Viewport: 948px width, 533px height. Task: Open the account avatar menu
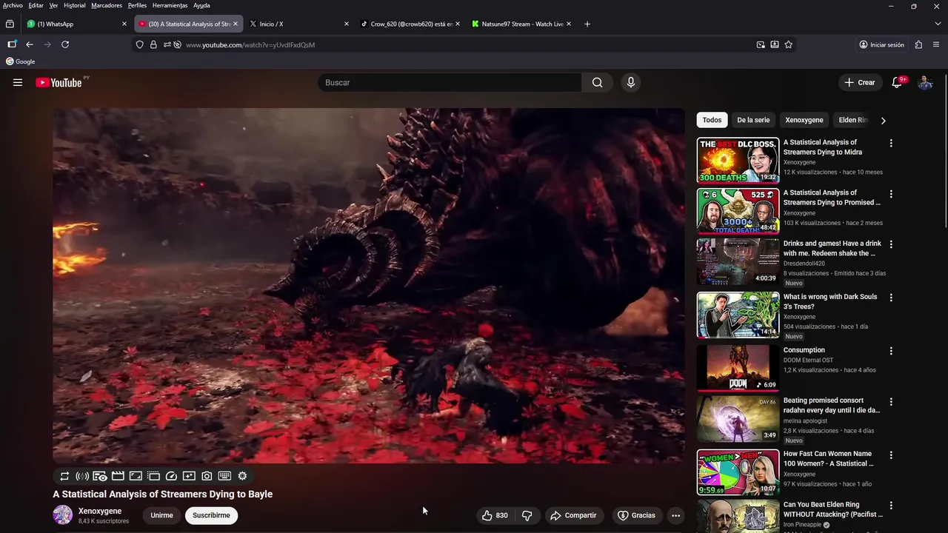click(925, 82)
